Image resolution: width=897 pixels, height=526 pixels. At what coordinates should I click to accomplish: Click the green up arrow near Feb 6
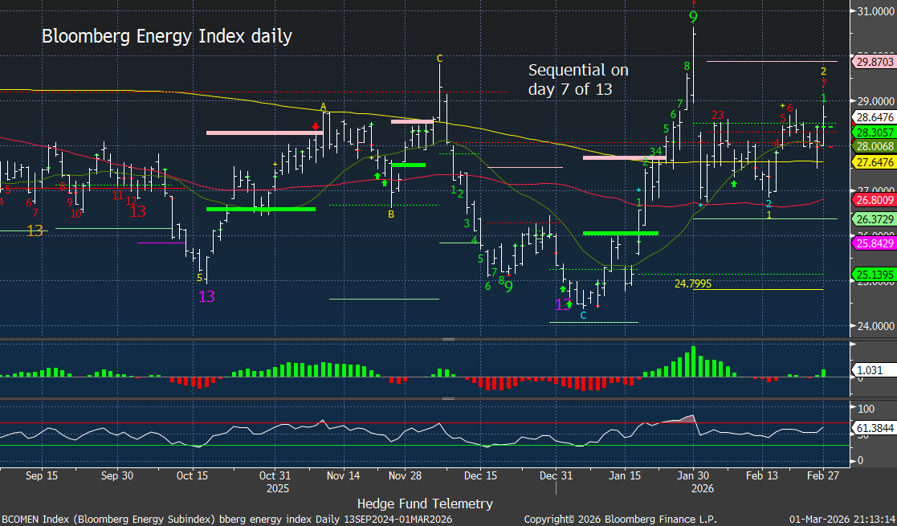click(x=733, y=184)
